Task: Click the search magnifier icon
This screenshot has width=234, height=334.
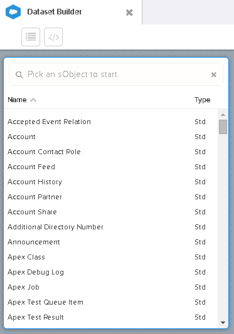Action: [19, 75]
